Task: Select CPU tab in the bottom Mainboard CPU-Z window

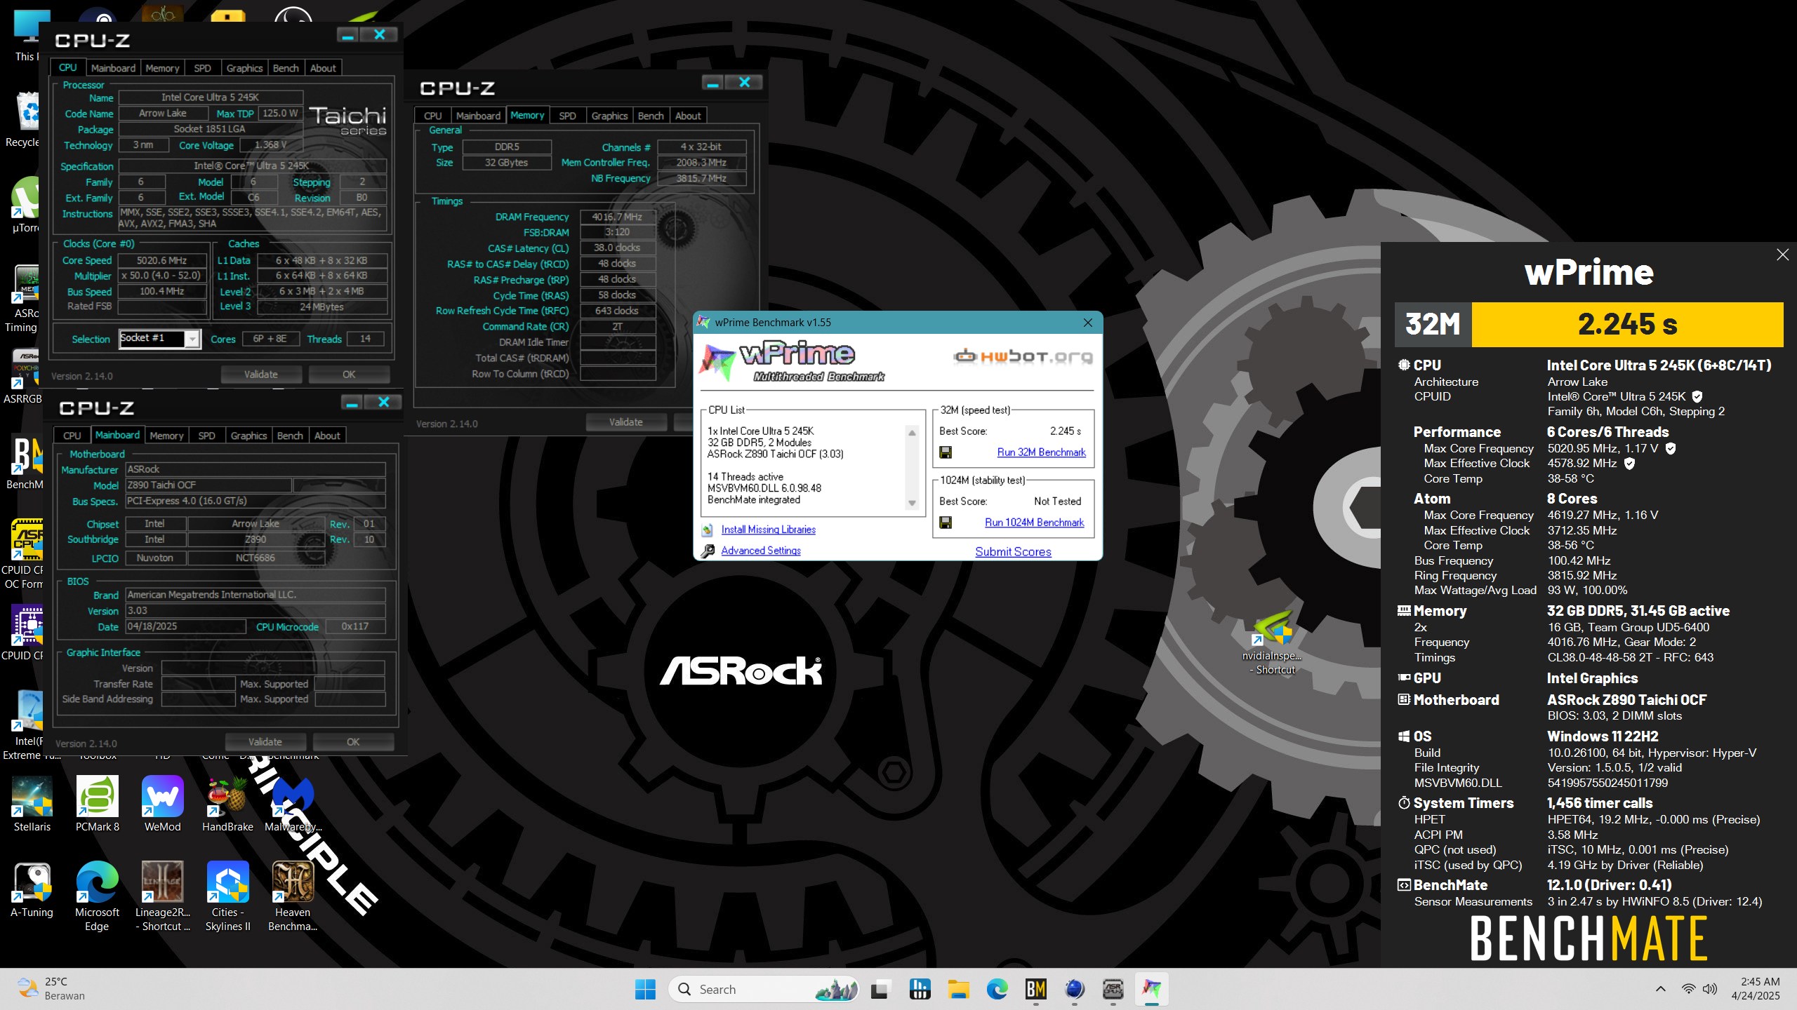Action: [x=72, y=436]
